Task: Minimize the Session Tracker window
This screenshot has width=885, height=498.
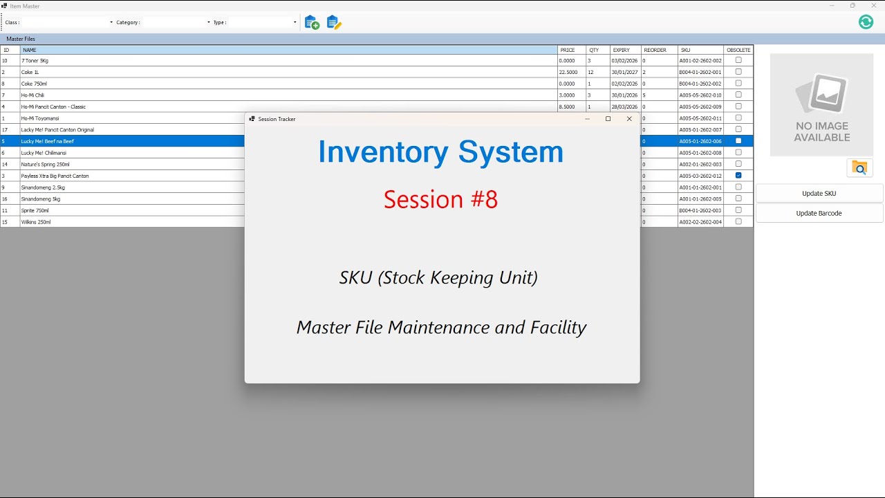Action: [x=587, y=119]
